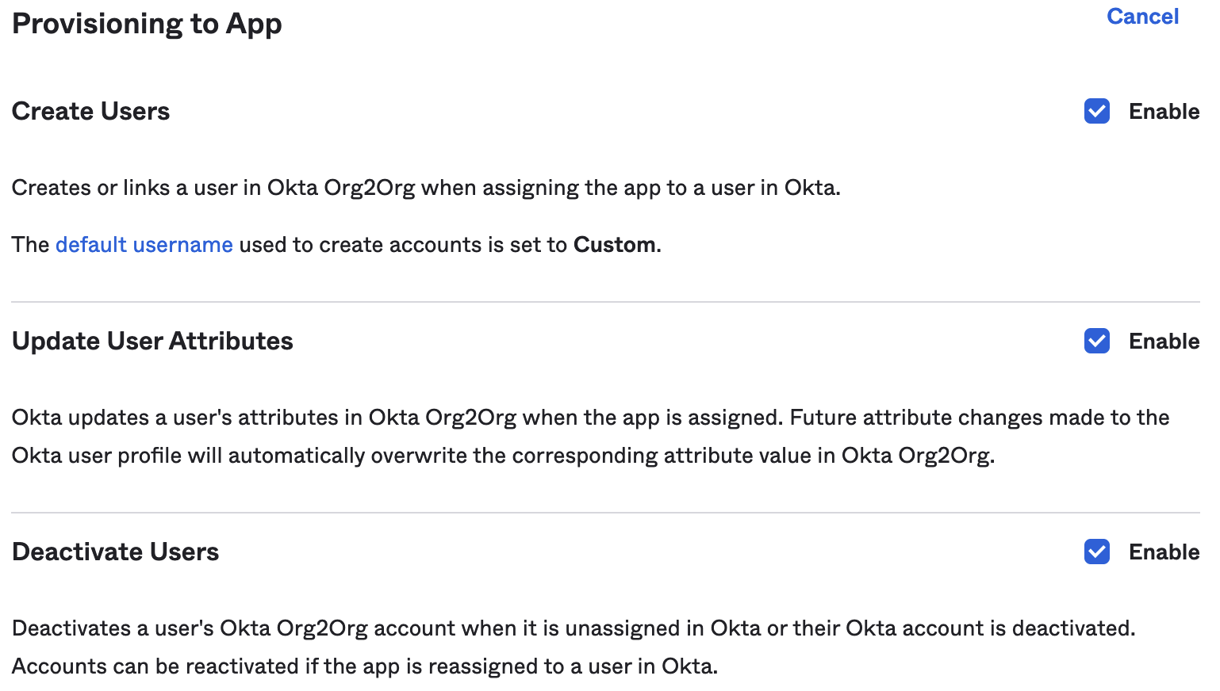Click the 'Accounts can be reactivated' line
Screen dimensions: 1220x691
pyautogui.click(x=364, y=666)
